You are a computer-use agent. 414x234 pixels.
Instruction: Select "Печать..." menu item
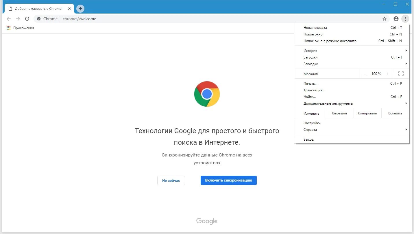pos(352,84)
